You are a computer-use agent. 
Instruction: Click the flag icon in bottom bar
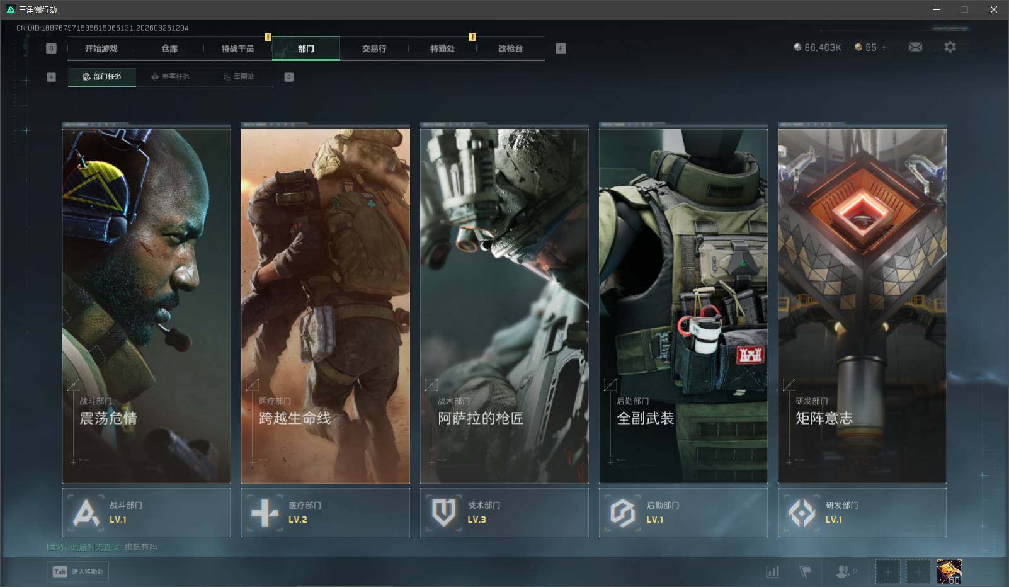[x=805, y=572]
